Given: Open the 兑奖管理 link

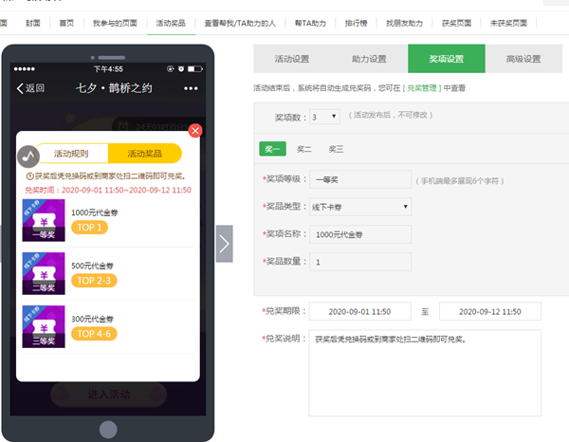Looking at the screenshot, I should [x=422, y=88].
